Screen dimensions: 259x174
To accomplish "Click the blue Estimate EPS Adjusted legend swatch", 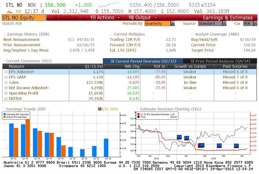I will [x=5, y=114].
